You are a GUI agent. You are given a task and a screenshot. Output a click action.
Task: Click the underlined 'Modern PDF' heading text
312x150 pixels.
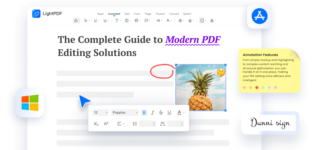pos(193,40)
